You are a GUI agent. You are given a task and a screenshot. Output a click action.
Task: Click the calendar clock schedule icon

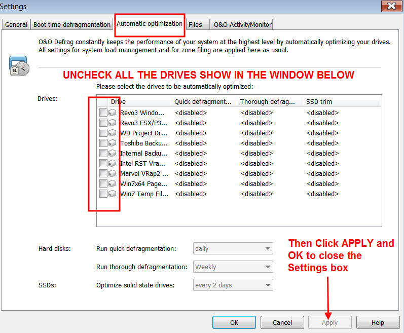point(19,66)
